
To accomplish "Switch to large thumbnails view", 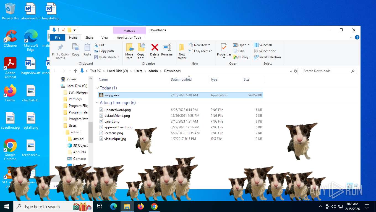I will click(x=356, y=186).
